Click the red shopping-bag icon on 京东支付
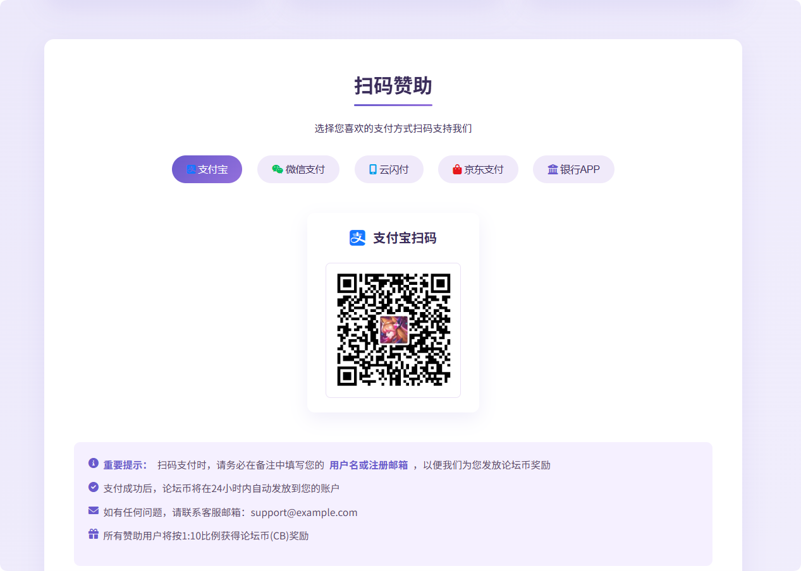Viewport: 801px width, 571px height. [457, 169]
